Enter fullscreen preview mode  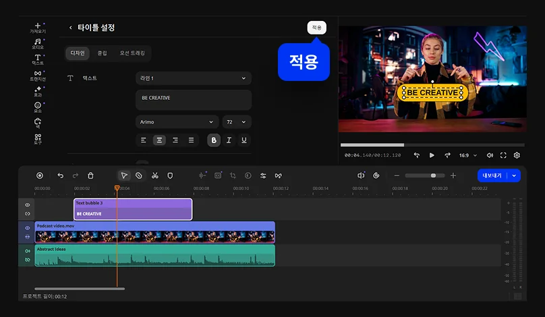point(503,155)
